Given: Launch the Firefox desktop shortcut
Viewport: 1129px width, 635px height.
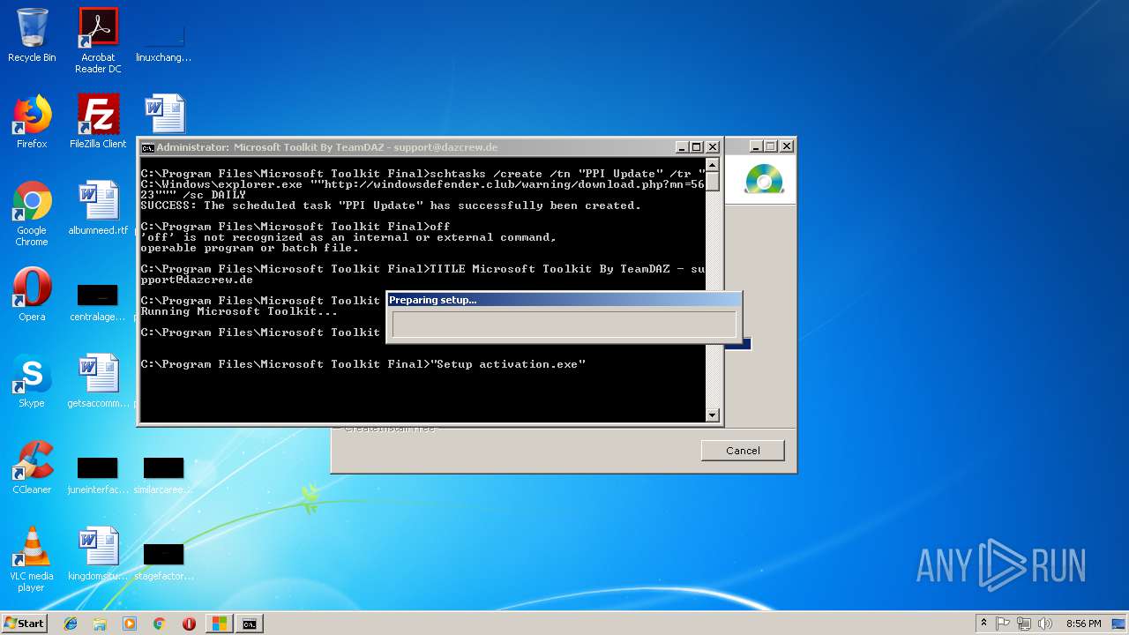Looking at the screenshot, I should click(x=32, y=122).
